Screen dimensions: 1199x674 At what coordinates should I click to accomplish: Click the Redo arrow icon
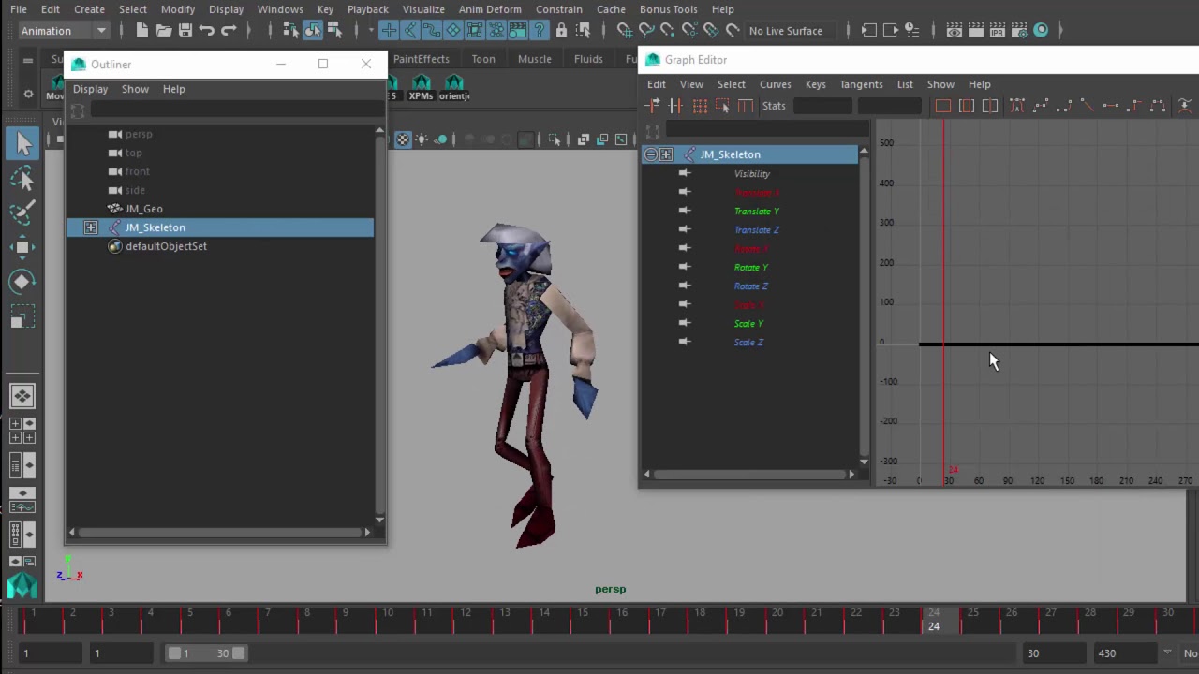229,31
